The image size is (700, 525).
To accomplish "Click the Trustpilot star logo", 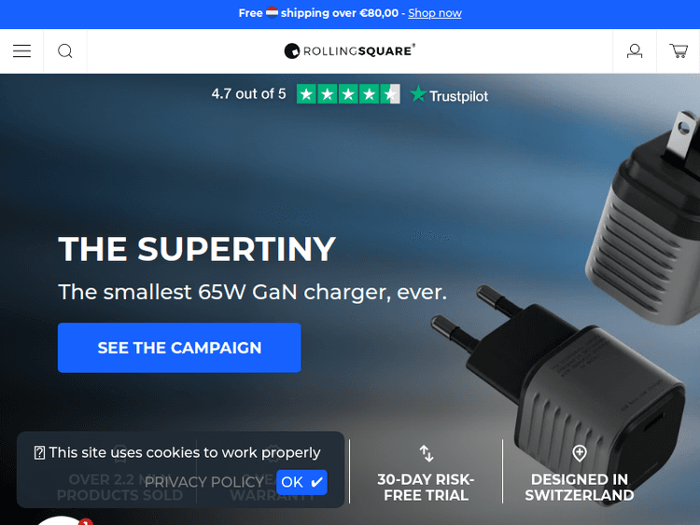I will pyautogui.click(x=449, y=94).
